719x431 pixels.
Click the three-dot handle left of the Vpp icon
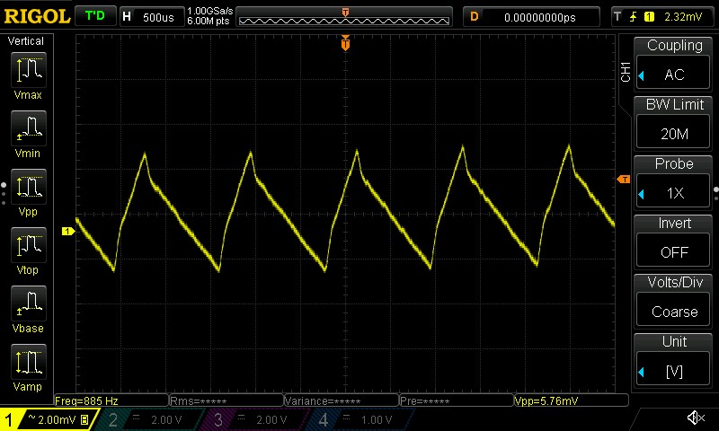(x=4, y=193)
